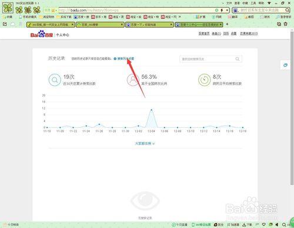Open a new tab with plus button

pyautogui.click(x=227, y=24)
